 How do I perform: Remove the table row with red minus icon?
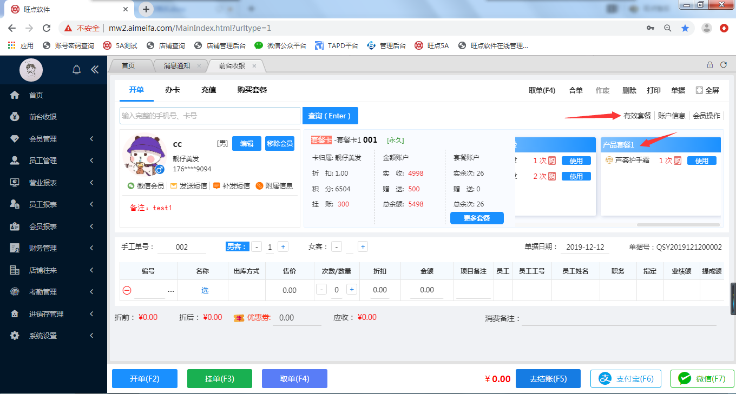click(127, 290)
